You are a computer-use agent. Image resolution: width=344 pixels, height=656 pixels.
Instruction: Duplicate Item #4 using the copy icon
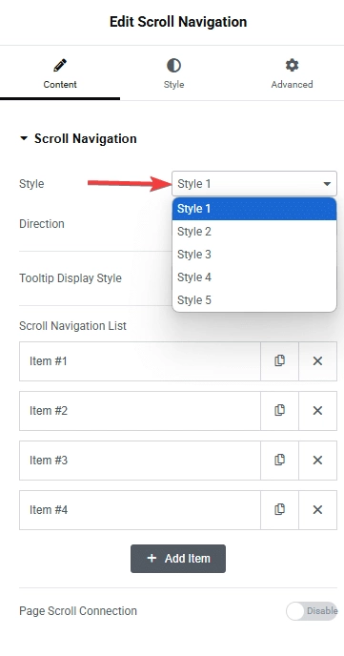pyautogui.click(x=279, y=510)
